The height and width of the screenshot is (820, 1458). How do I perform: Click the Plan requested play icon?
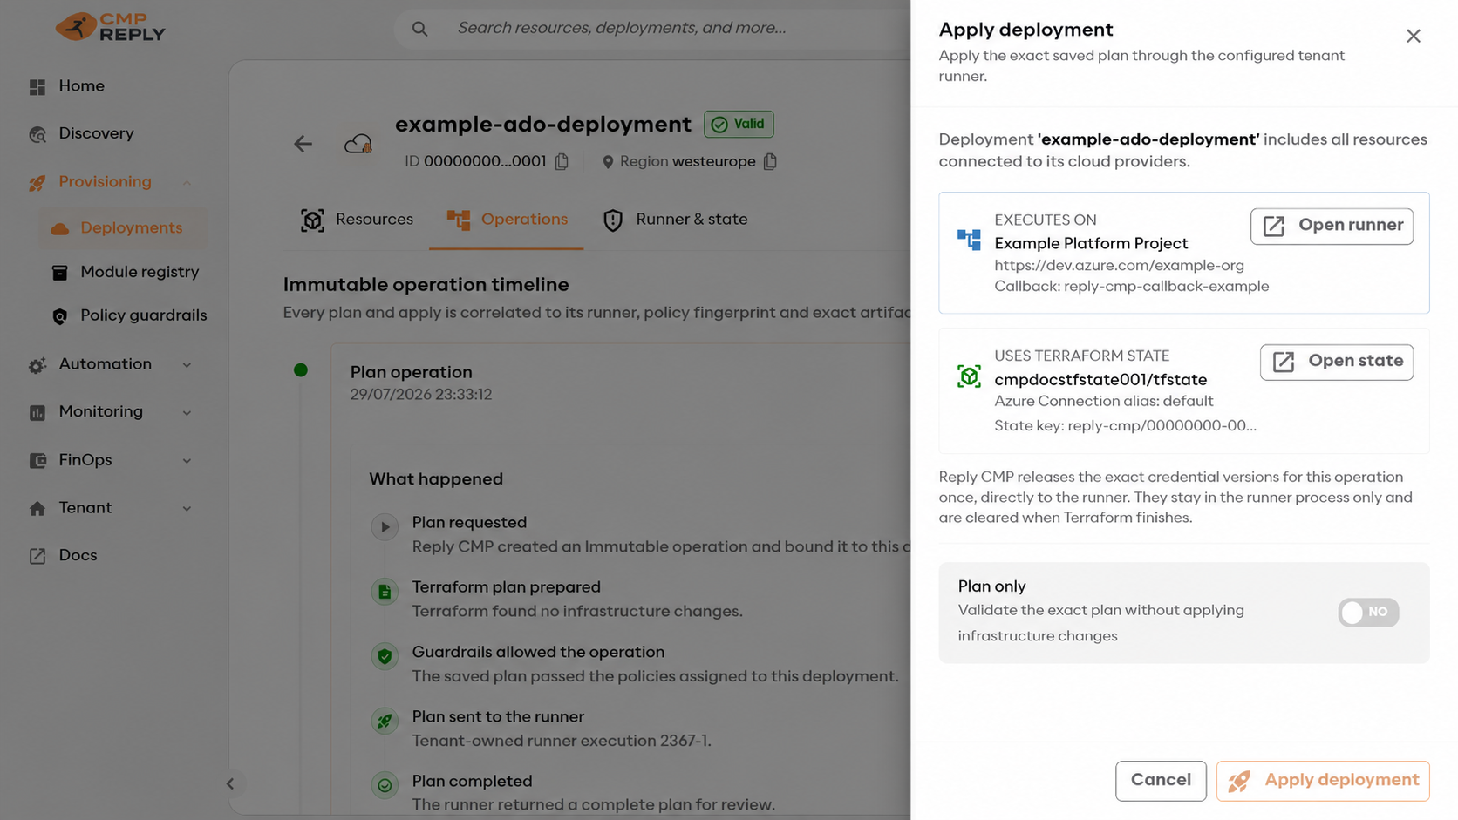click(x=385, y=527)
